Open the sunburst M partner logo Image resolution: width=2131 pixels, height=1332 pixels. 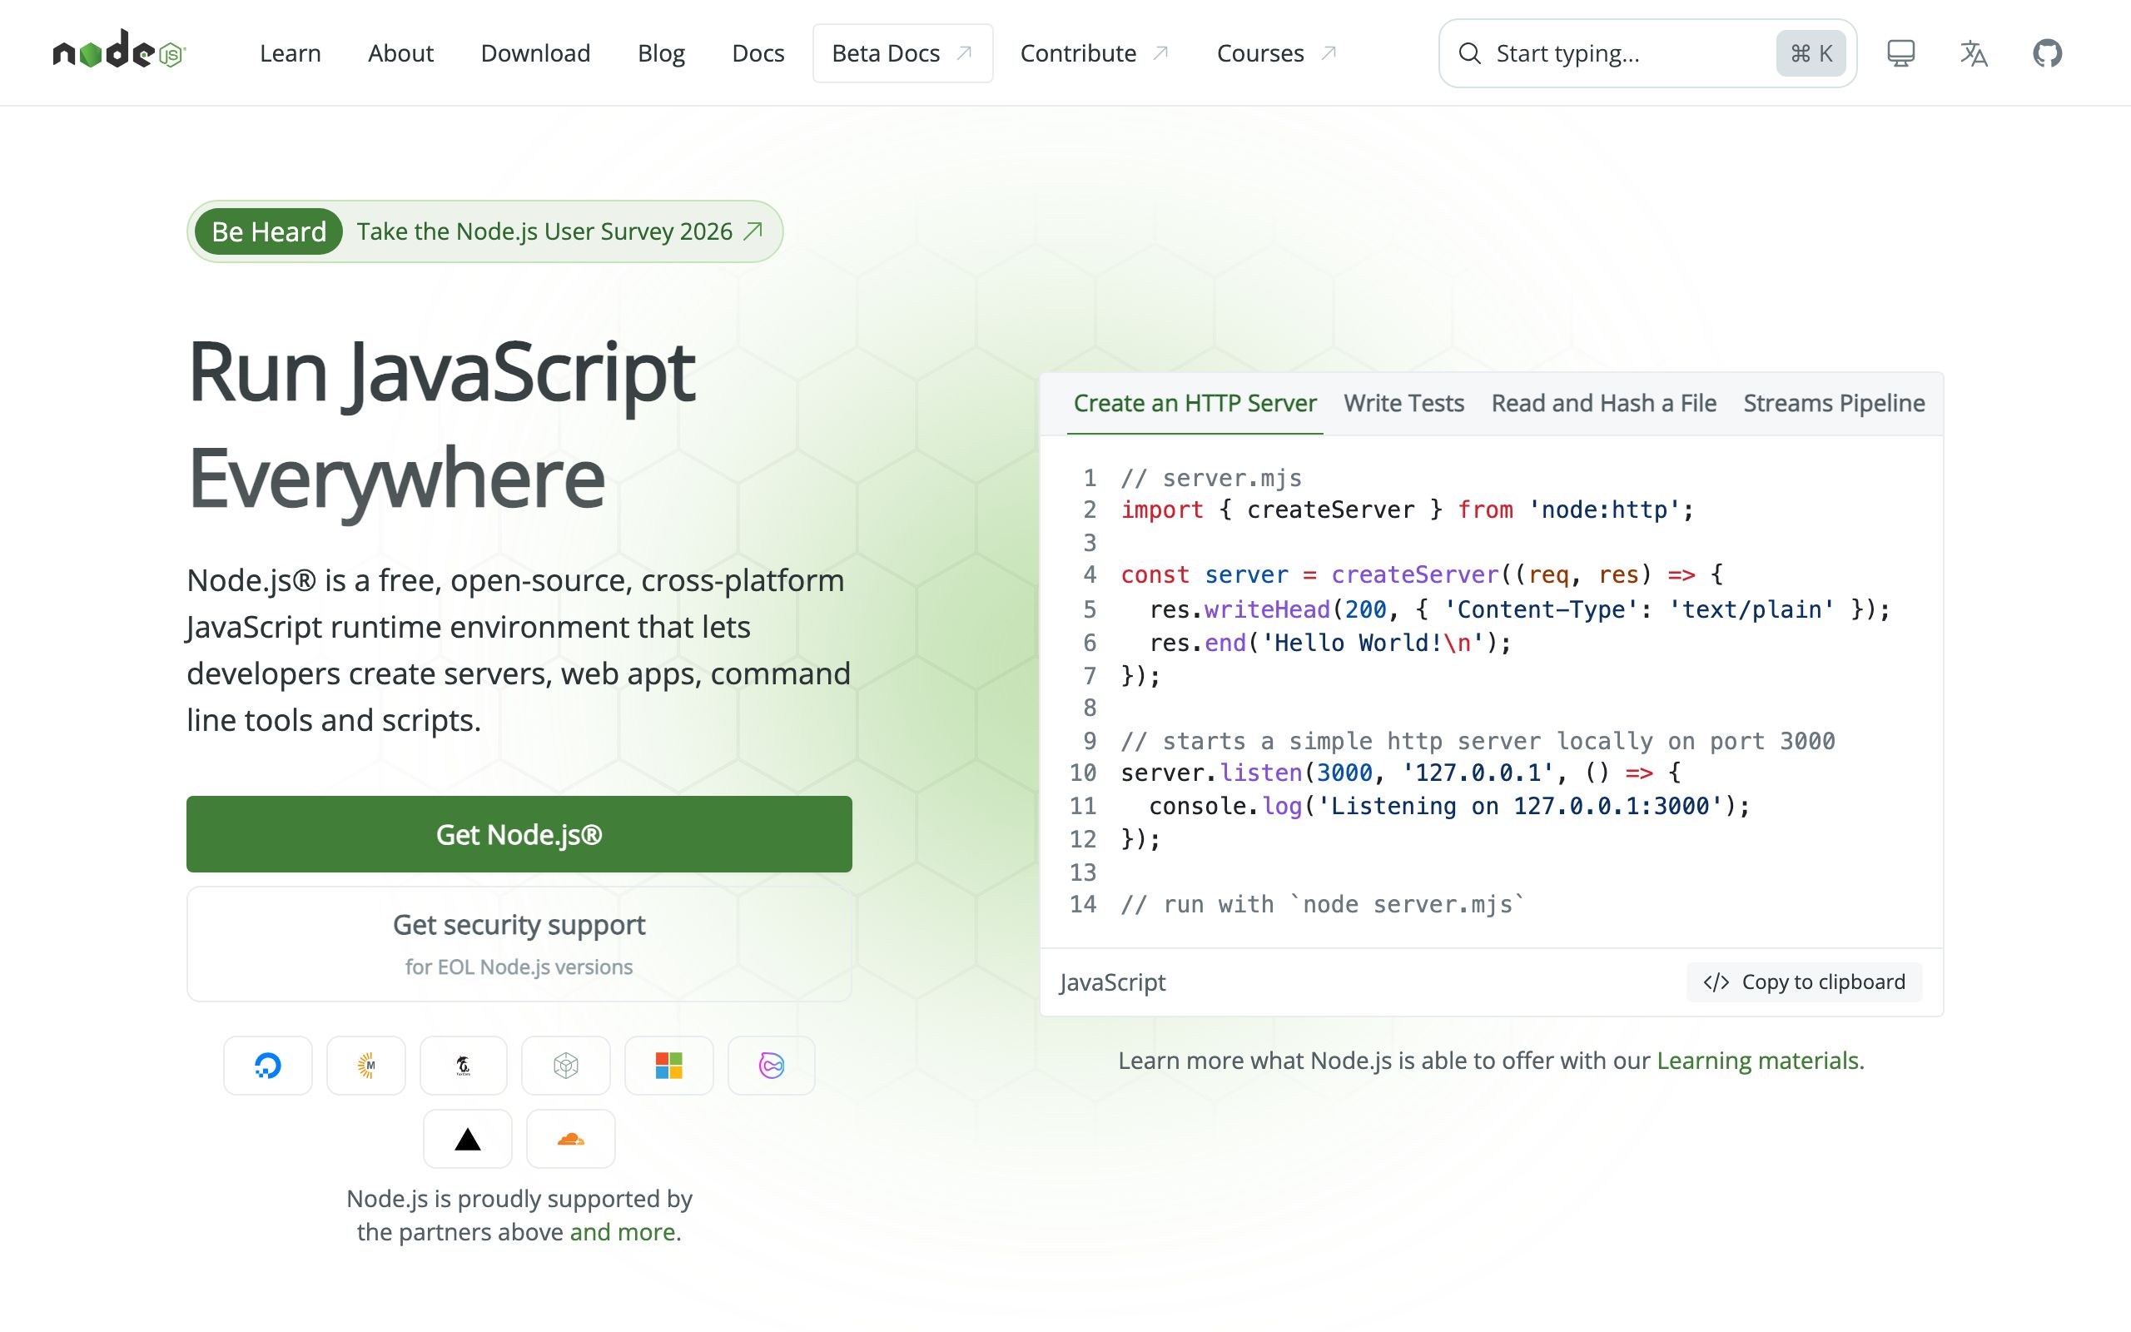pos(366,1065)
